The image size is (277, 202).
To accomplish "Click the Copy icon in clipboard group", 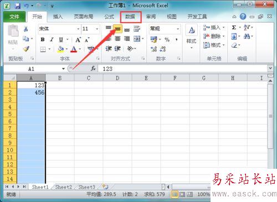I will coord(25,39).
